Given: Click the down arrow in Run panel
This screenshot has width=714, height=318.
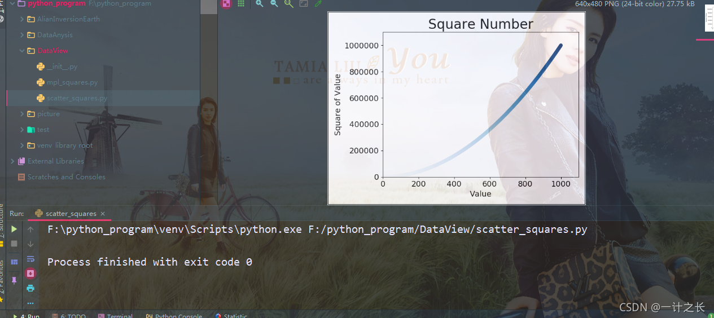Looking at the screenshot, I should [30, 244].
